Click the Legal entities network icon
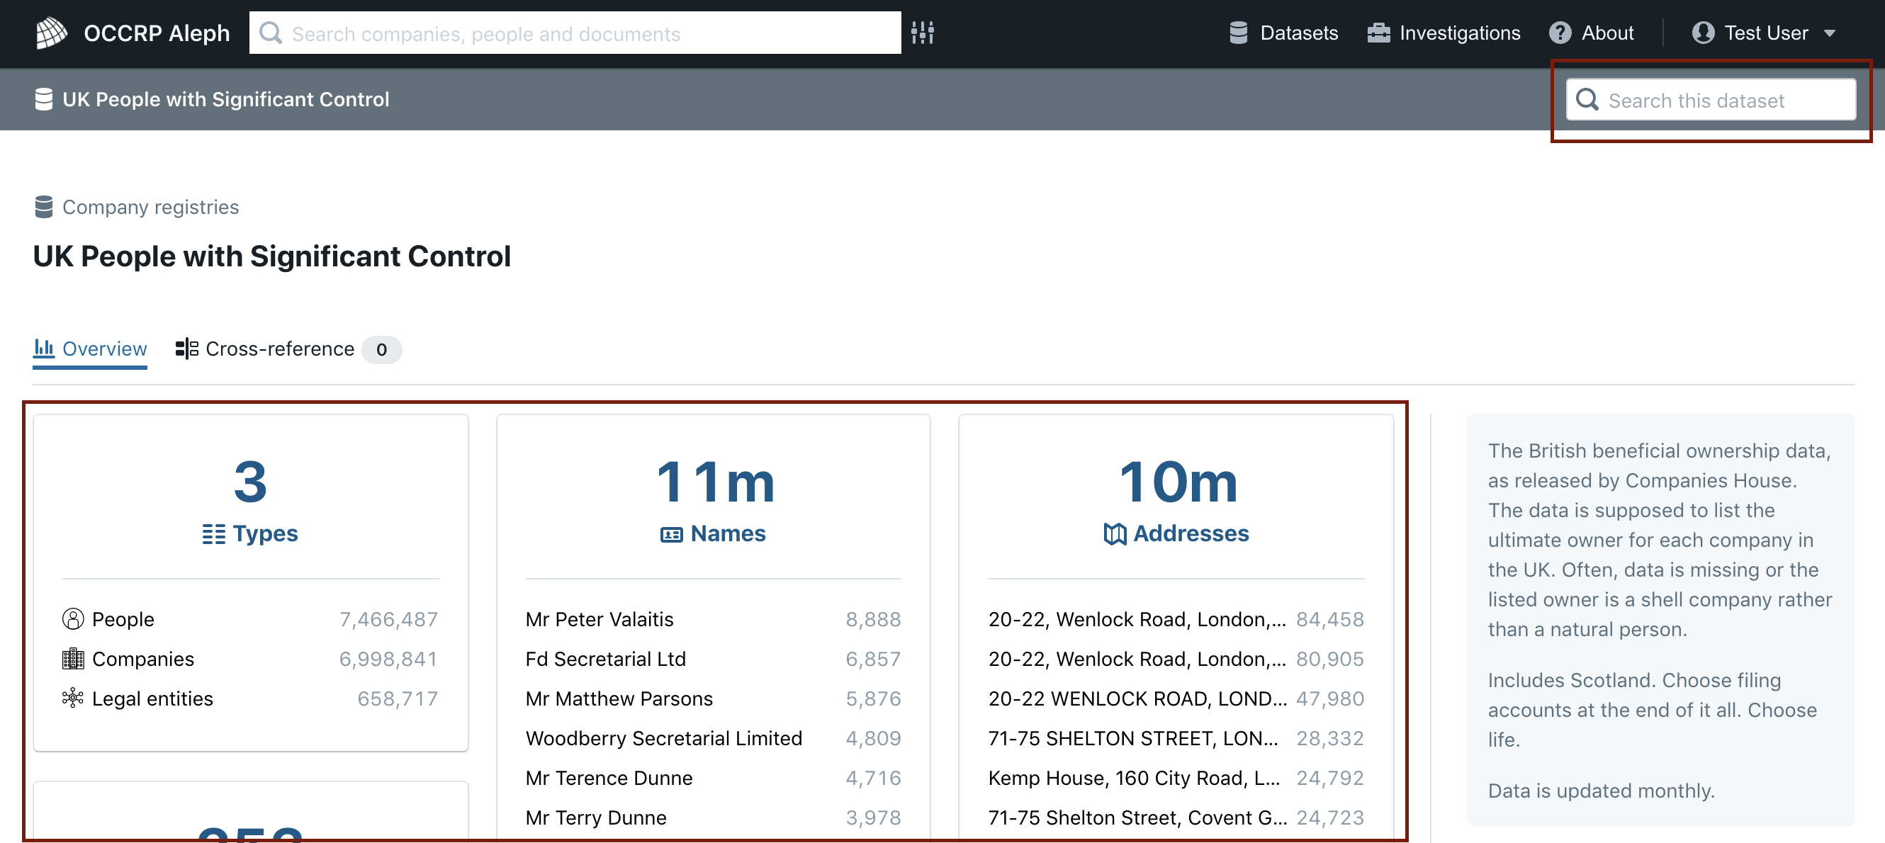 click(x=72, y=698)
